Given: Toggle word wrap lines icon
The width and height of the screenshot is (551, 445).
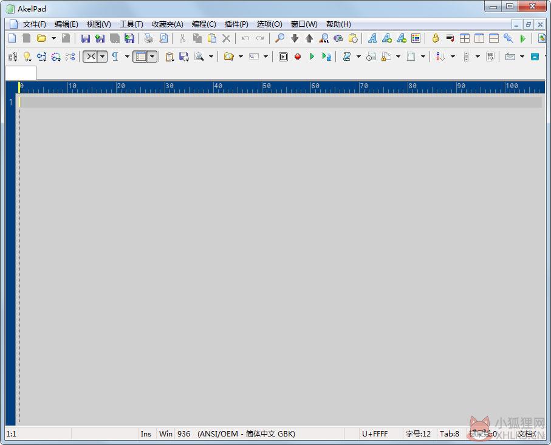Looking at the screenshot, I should 450,38.
